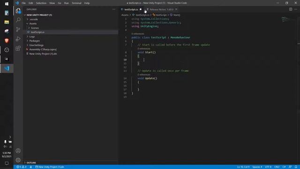Split the editor to the right
The image size is (300, 169).
291,9
